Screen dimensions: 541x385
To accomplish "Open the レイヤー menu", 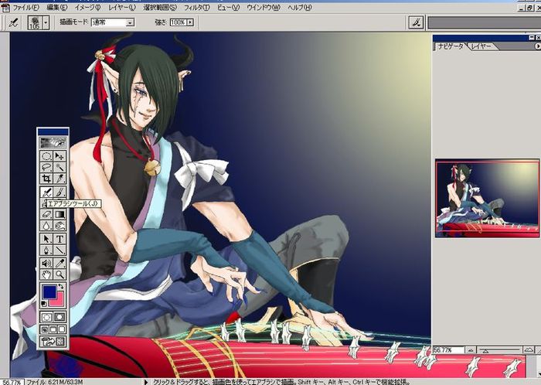I will 122,7.
